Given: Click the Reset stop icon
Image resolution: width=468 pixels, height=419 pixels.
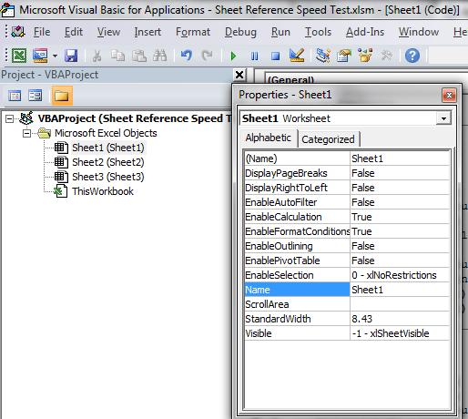Looking at the screenshot, I should click(275, 56).
